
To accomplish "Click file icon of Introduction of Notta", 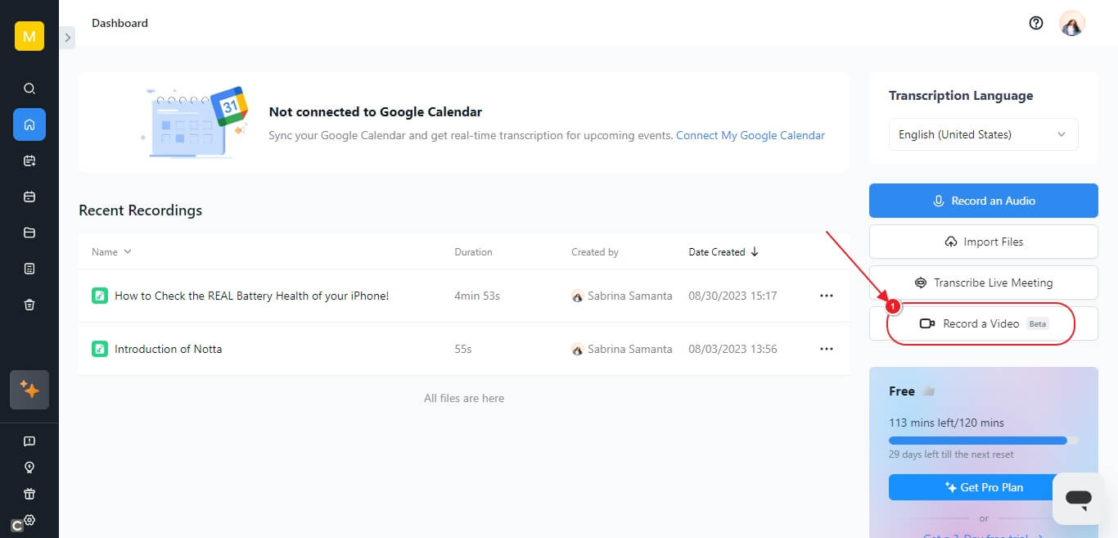I will click(x=99, y=349).
